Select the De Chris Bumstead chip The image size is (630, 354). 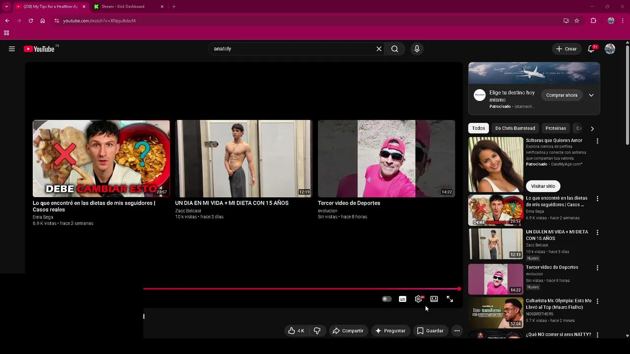click(x=515, y=128)
